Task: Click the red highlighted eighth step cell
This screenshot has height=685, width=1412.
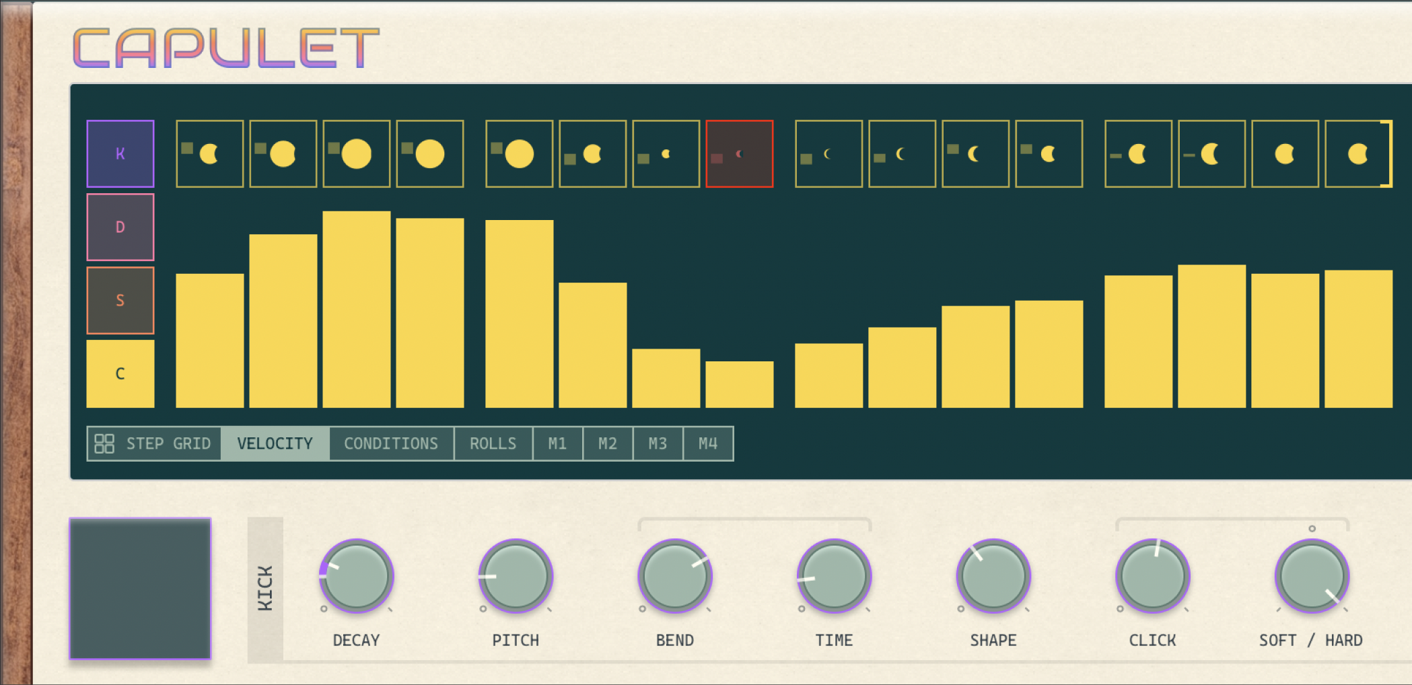Action: pos(740,153)
